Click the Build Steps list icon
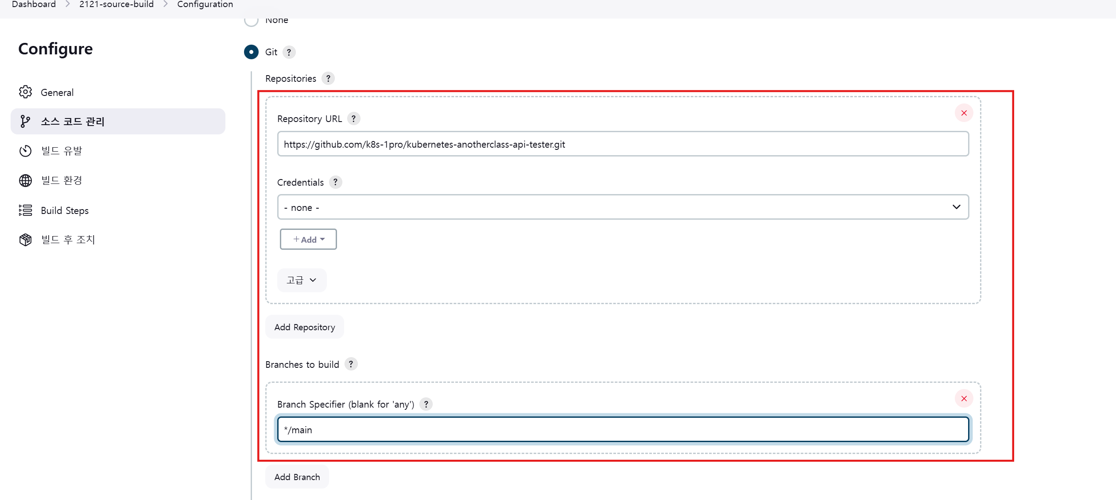Screen dimensions: 1116x500 coord(25,210)
